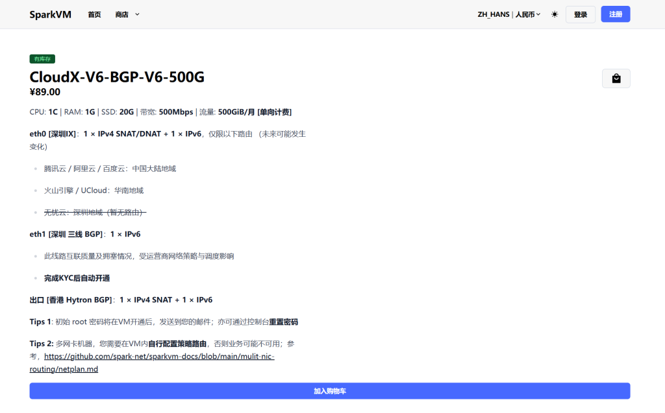Click the 加入购物车 add to cart button
665x413 pixels.
(329, 391)
